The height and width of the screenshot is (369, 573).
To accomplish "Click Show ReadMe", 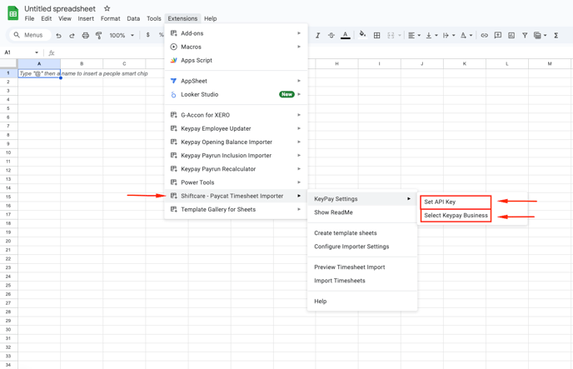I will click(x=362, y=212).
